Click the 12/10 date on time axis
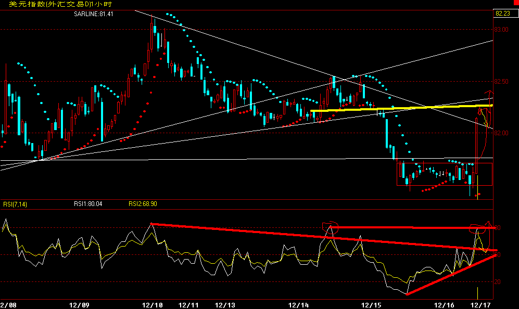 tap(153, 304)
